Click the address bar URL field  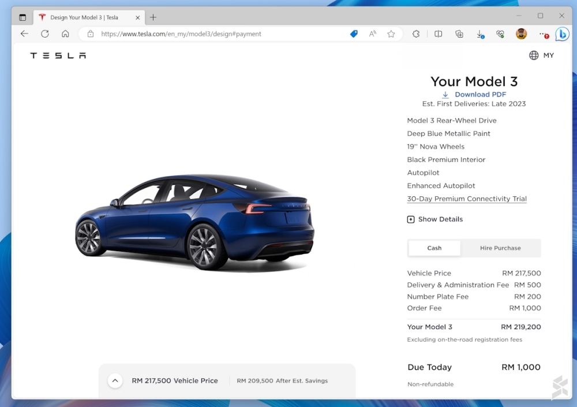[x=219, y=34]
